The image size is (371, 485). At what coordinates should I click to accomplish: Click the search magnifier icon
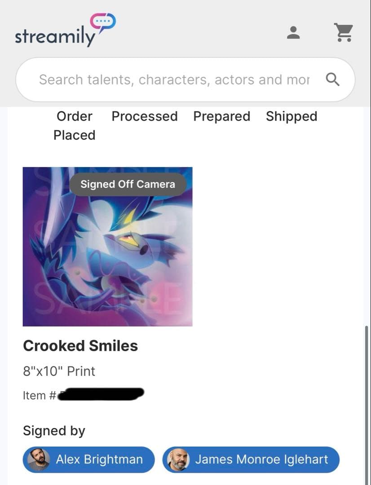click(x=332, y=79)
